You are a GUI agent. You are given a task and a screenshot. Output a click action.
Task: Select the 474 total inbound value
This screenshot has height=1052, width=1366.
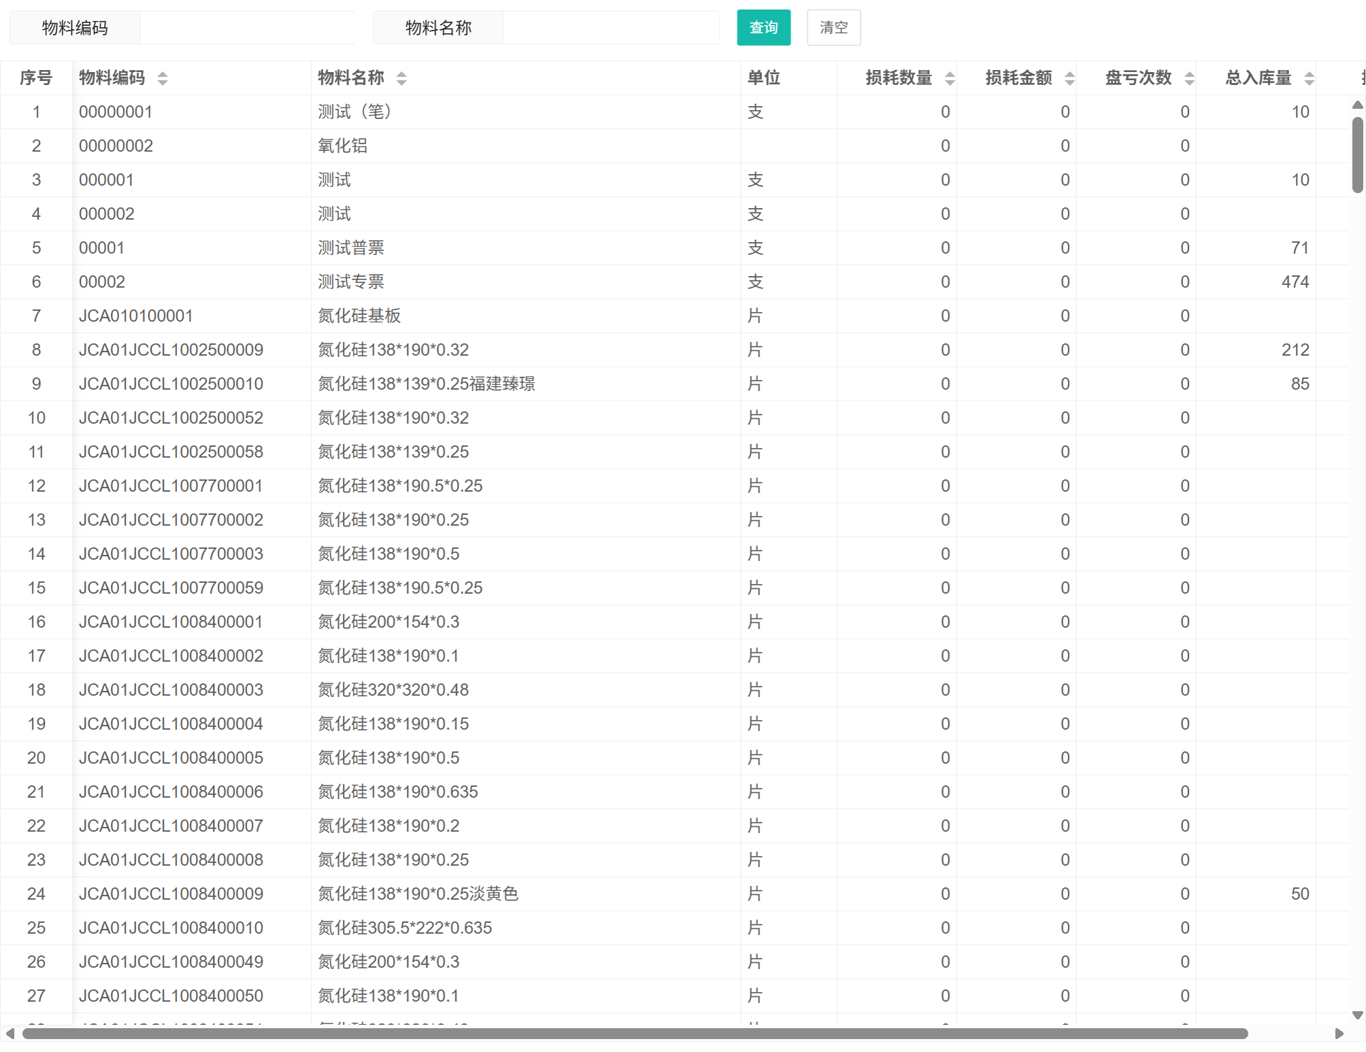coord(1295,282)
